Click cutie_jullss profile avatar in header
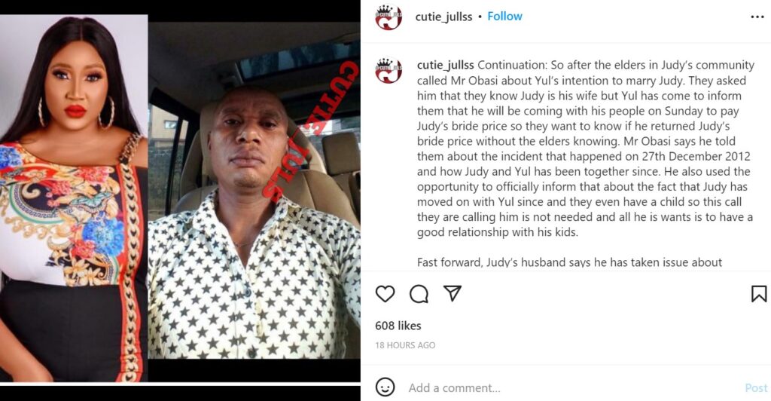 tap(389, 17)
